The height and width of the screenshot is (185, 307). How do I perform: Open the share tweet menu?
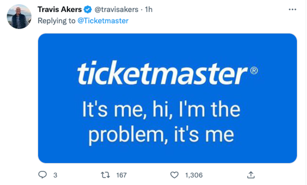coord(251,175)
